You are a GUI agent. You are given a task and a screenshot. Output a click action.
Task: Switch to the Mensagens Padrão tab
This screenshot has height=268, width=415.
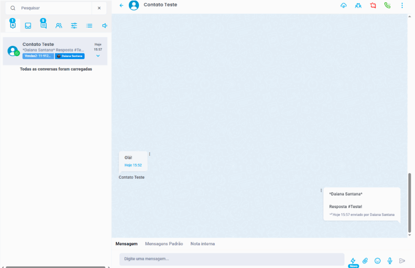click(164, 244)
